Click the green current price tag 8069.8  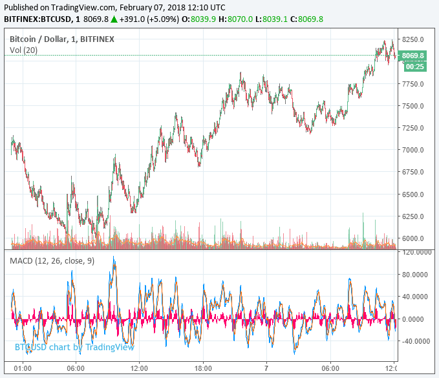(413, 56)
